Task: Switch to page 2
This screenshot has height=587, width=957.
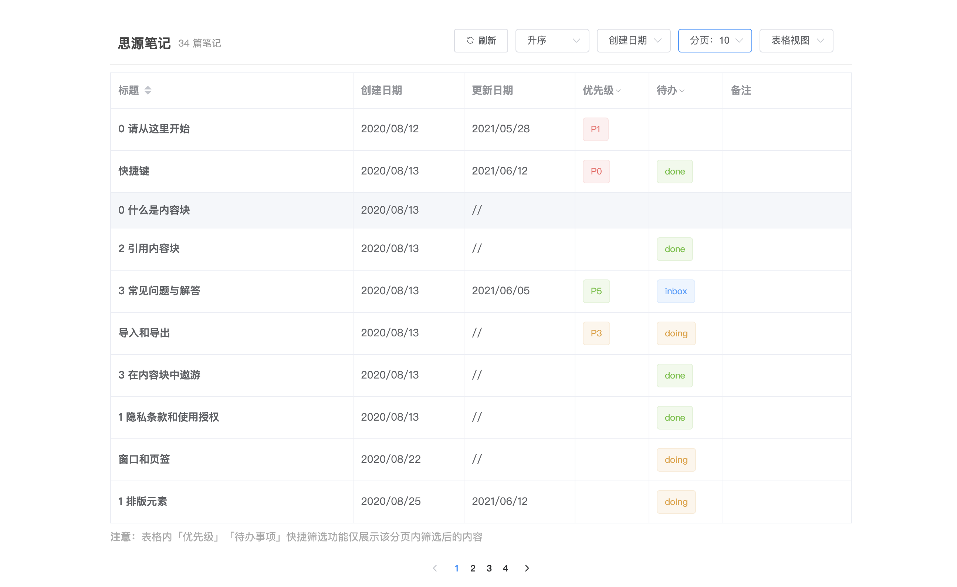Action: tap(473, 568)
